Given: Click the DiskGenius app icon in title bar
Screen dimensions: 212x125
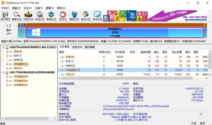Looking at the screenshot, I should point(3,3).
